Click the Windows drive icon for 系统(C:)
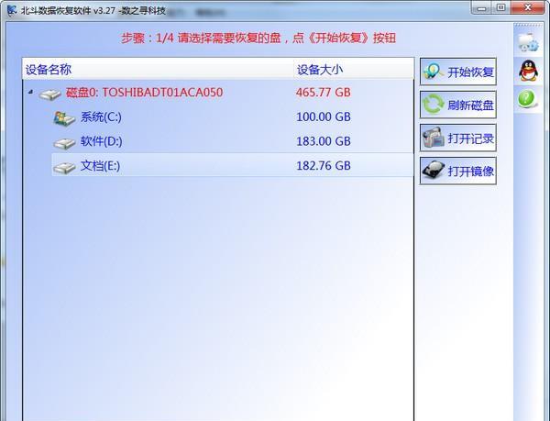The image size is (550, 421). pyautogui.click(x=64, y=118)
